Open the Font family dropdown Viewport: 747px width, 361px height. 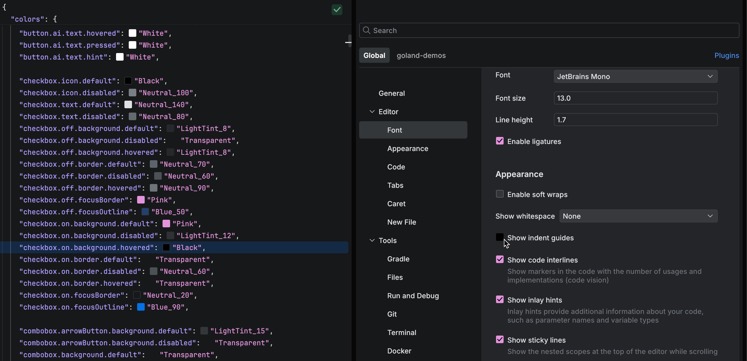[636, 76]
